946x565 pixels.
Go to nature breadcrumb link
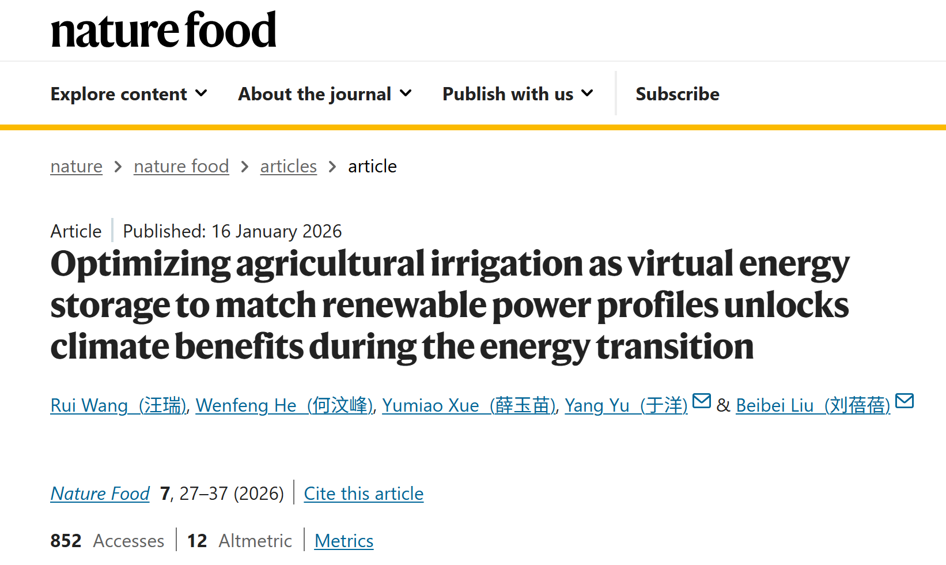(77, 167)
